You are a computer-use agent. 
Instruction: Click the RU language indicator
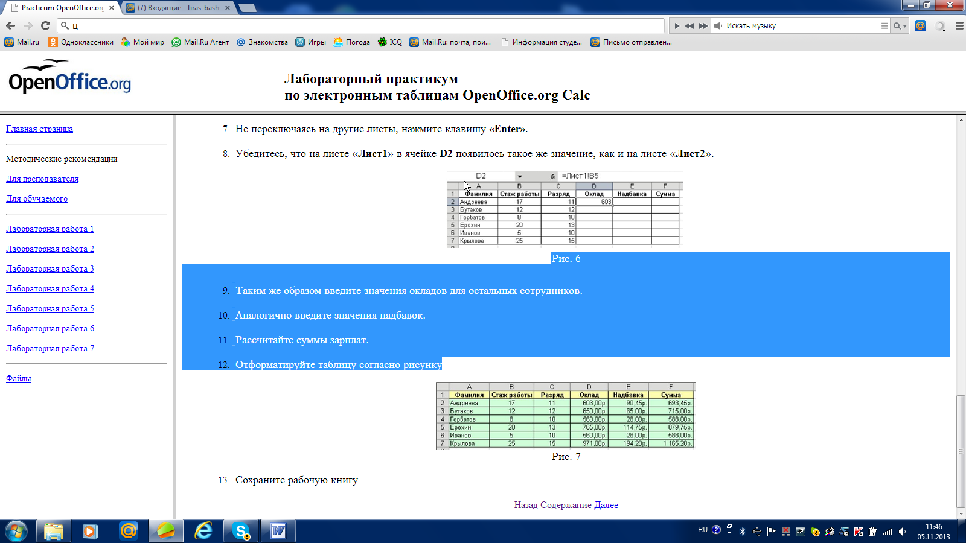703,530
